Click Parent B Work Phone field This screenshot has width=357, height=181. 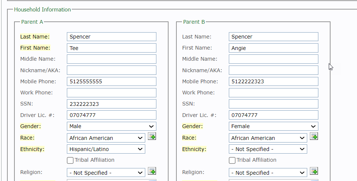tap(273, 93)
